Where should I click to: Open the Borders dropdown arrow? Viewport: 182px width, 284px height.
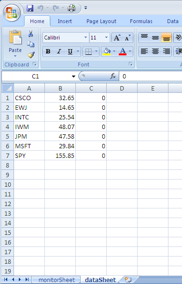click(96, 52)
